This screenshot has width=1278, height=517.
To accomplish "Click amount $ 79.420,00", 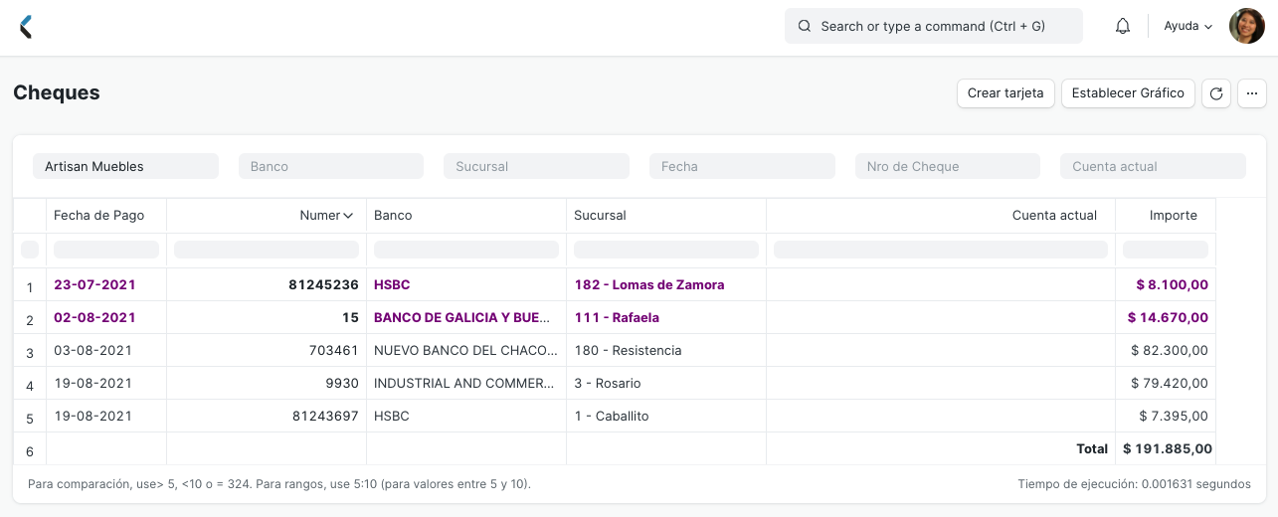I will [1166, 384].
